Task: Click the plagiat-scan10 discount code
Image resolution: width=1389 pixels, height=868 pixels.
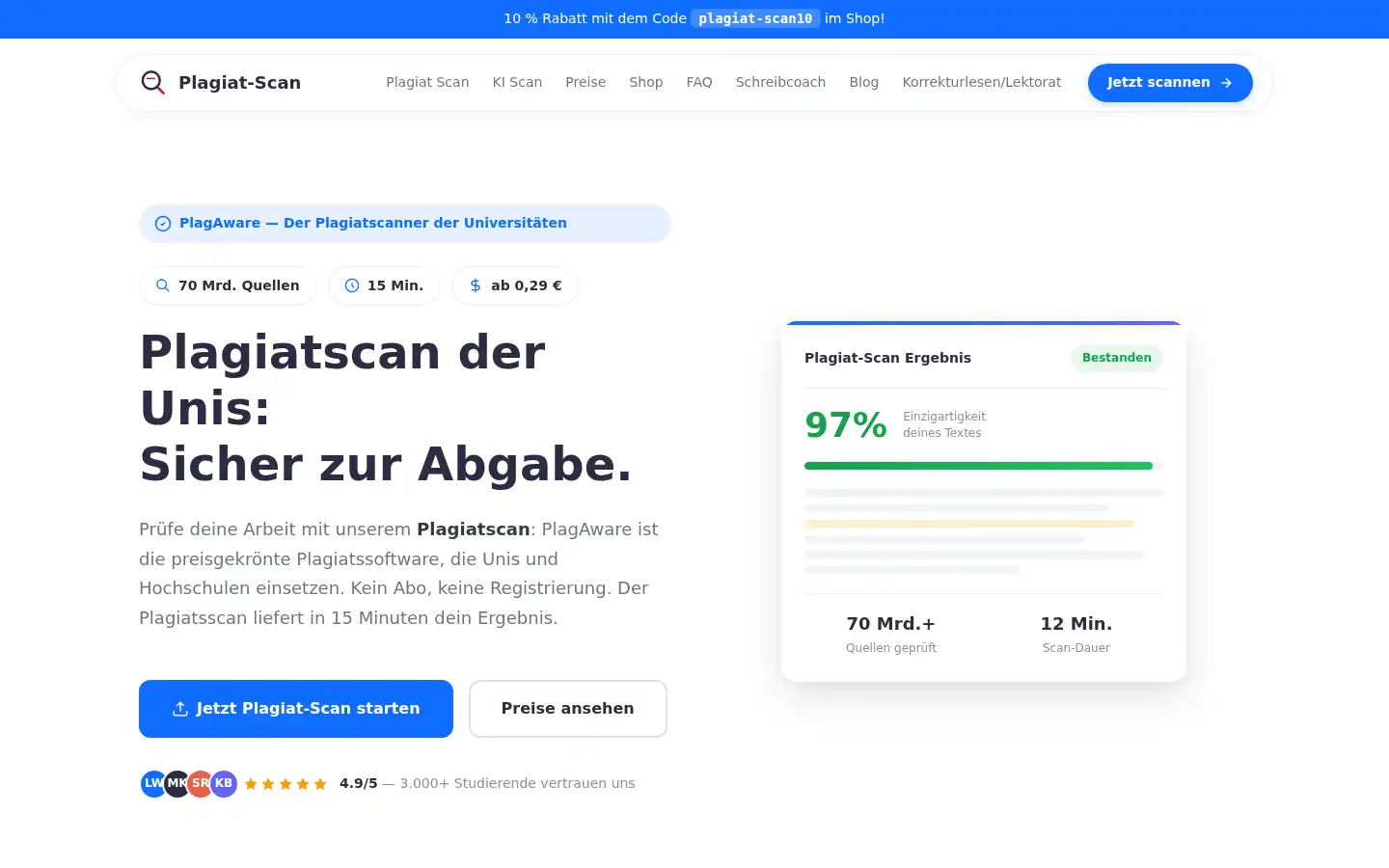Action: point(755,18)
